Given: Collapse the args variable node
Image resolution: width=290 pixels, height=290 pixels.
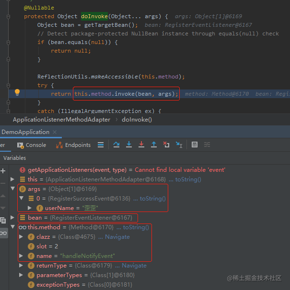Looking at the screenshot, I should pos(12,189).
